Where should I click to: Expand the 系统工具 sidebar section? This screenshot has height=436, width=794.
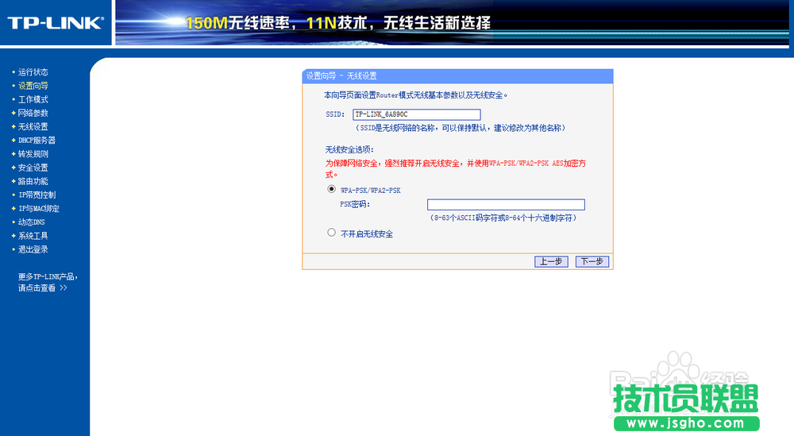pos(33,236)
